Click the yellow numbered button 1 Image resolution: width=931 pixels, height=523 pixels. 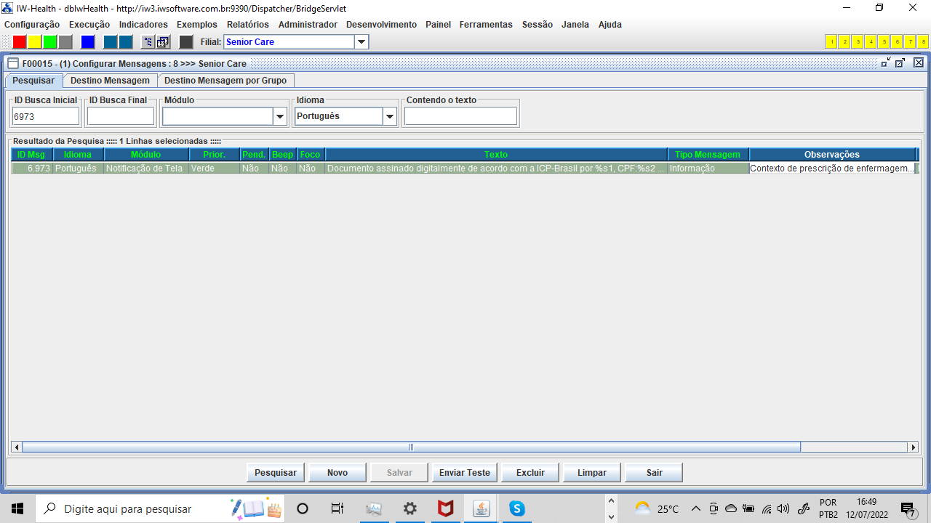[x=831, y=42]
